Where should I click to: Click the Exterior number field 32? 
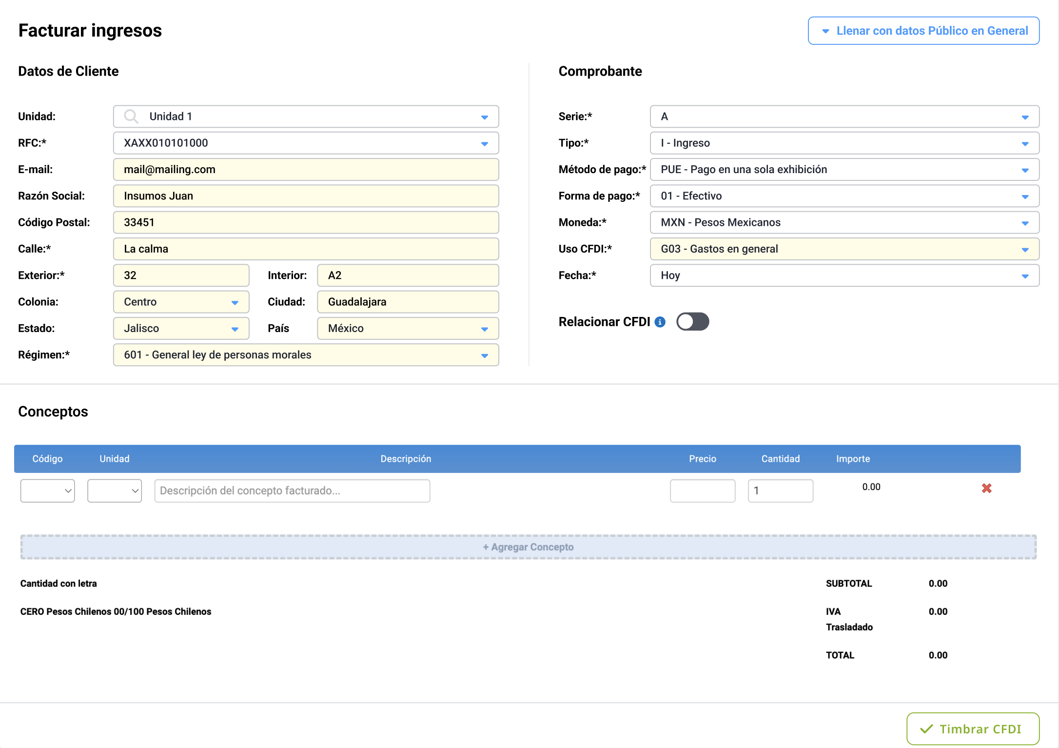(181, 275)
